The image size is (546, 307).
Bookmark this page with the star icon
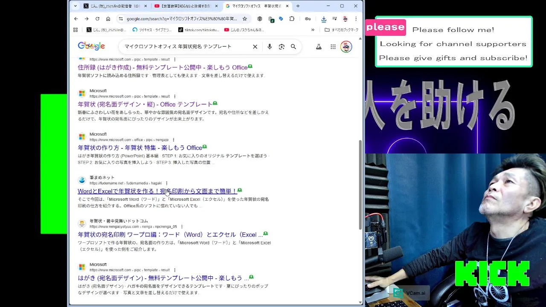(244, 19)
